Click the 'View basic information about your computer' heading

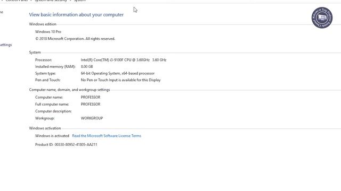point(76,15)
